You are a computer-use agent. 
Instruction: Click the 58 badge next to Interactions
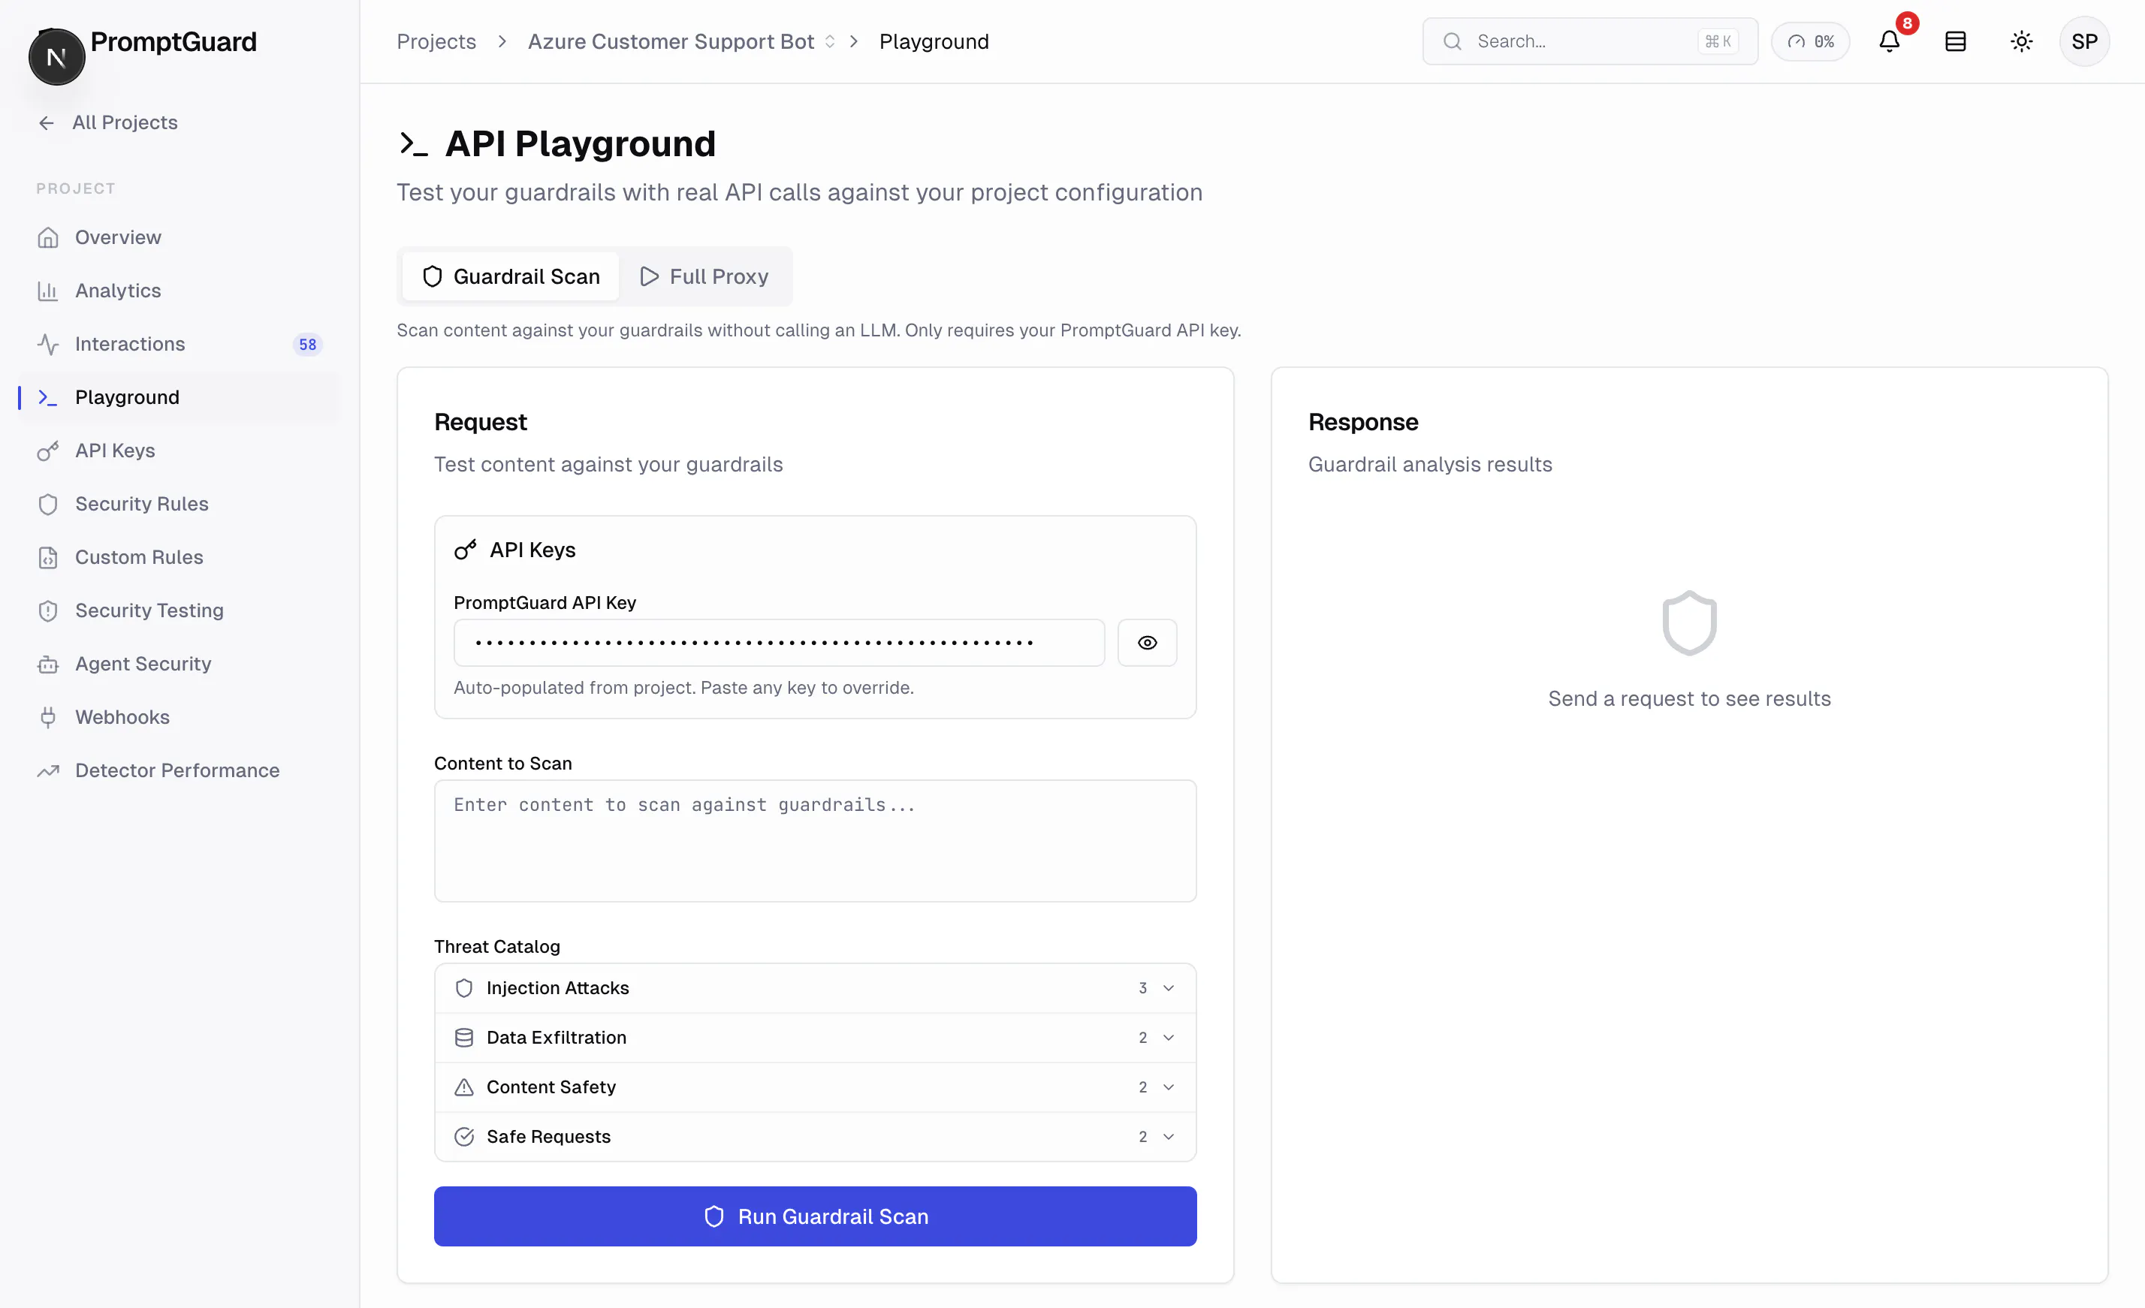click(x=307, y=345)
